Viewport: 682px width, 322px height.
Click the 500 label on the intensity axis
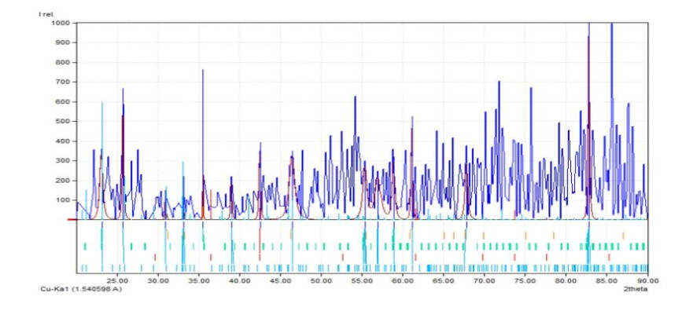point(64,121)
